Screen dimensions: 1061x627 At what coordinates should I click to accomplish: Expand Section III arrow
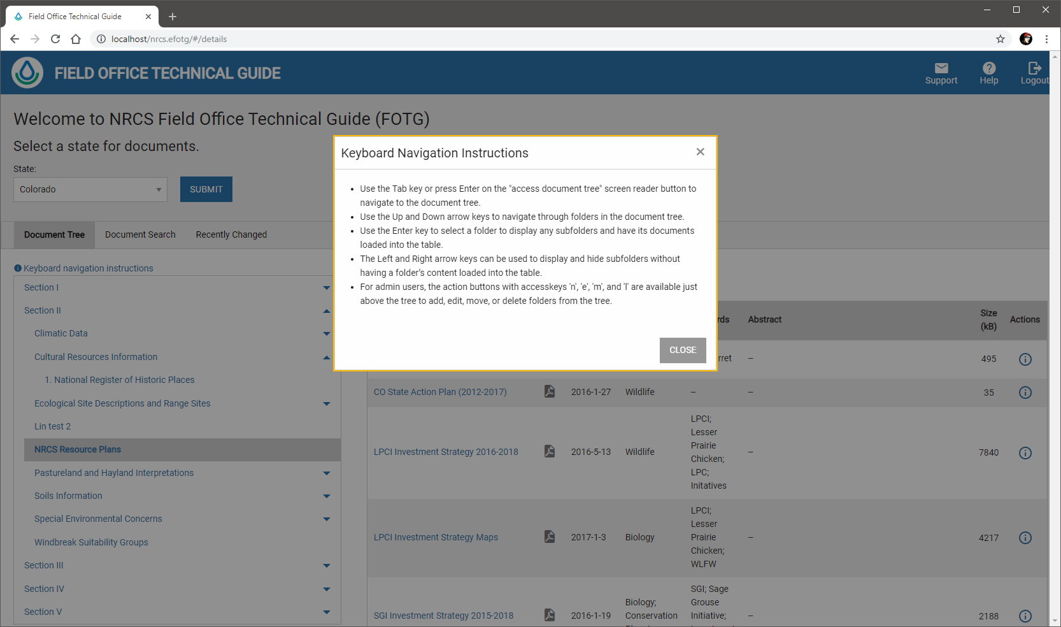327,566
